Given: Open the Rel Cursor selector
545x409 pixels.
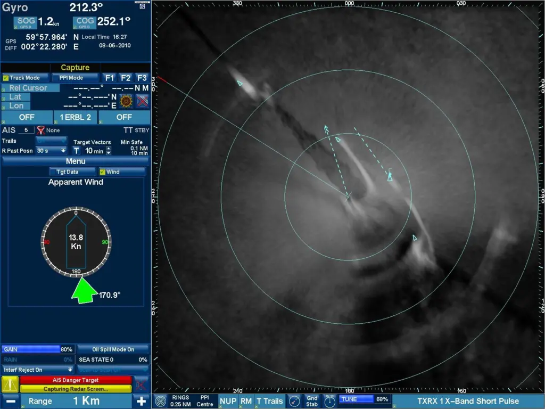Looking at the screenshot, I should (x=30, y=88).
